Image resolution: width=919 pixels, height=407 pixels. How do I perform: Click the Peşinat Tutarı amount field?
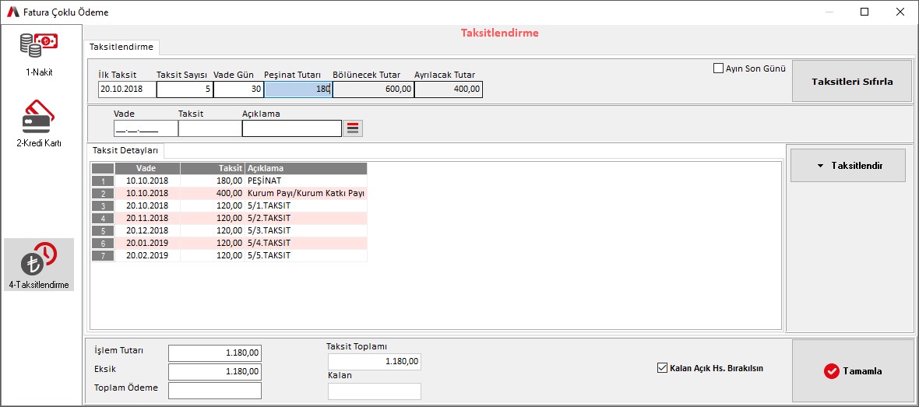pos(298,89)
